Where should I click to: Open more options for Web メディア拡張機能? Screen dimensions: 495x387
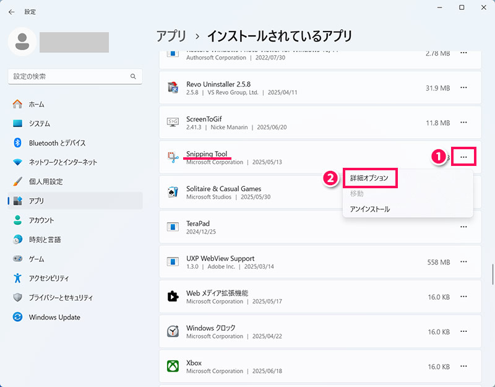click(463, 297)
